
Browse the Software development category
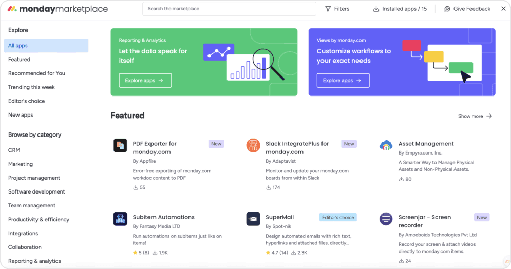(x=36, y=191)
